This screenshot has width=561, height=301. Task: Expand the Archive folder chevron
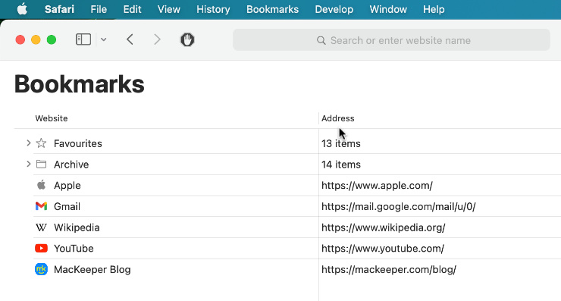coord(28,165)
